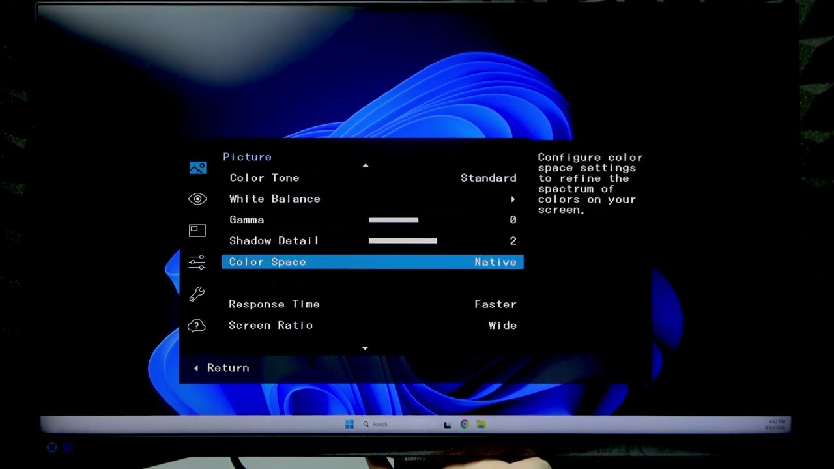The width and height of the screenshot is (834, 469).
Task: Select the screen window icon in the sidebar
Action: click(x=197, y=231)
